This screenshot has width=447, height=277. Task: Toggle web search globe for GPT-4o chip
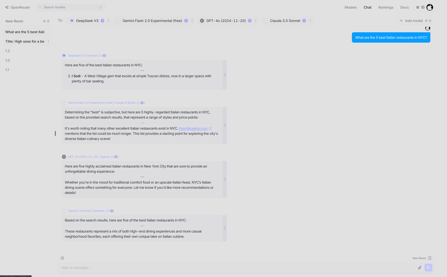click(250, 21)
